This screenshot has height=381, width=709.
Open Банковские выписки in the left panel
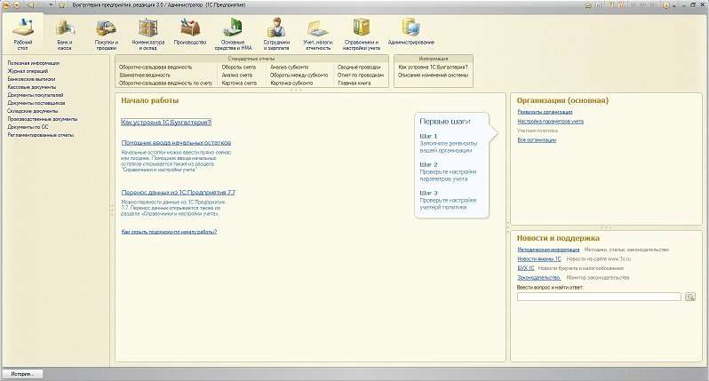click(x=31, y=79)
